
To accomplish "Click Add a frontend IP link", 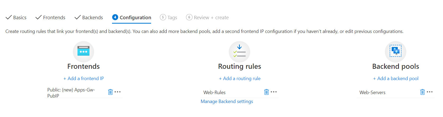I will (83, 79).
